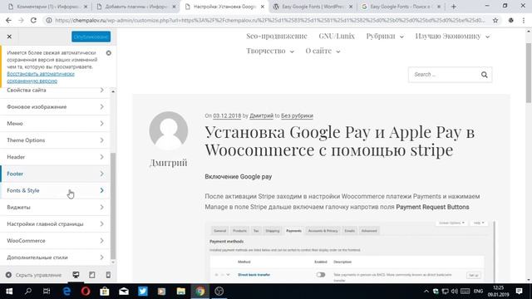
Task: Switch to Easy Google Fonts WordPress tab
Action: click(313, 7)
